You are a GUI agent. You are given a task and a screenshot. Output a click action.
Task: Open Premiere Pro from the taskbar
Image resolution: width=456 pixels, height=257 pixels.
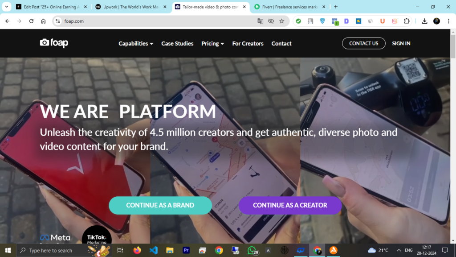pyautogui.click(x=186, y=250)
